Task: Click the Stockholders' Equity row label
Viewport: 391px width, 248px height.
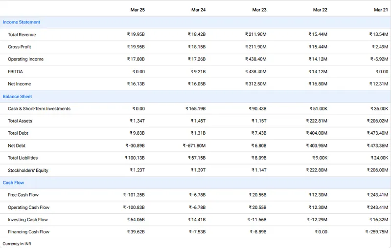Action: (x=28, y=170)
